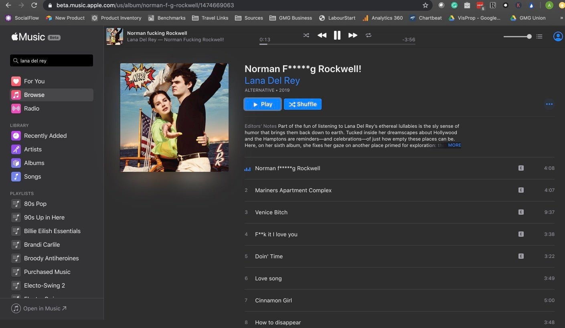
Task: Pause the currently playing song
Action: point(337,35)
